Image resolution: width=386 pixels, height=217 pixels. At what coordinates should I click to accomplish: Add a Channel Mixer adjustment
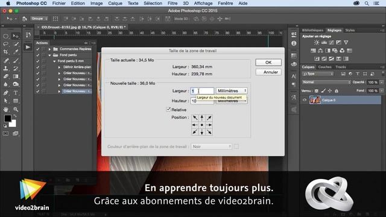click(x=342, y=51)
